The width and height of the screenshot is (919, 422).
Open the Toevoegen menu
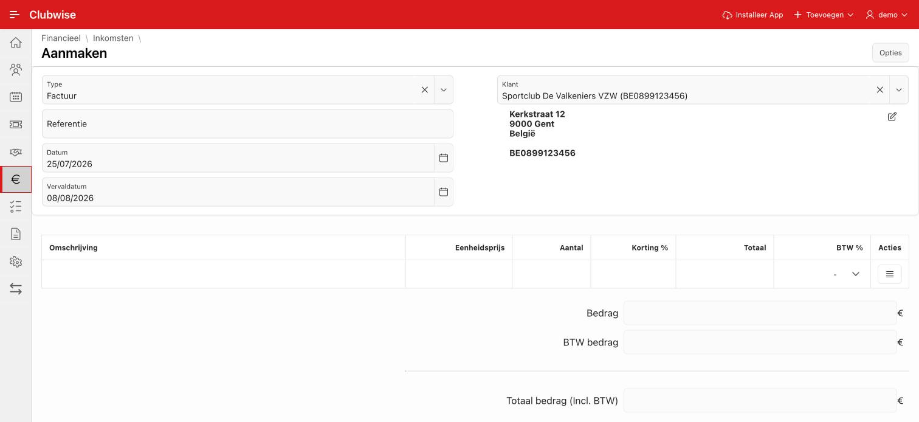(823, 15)
